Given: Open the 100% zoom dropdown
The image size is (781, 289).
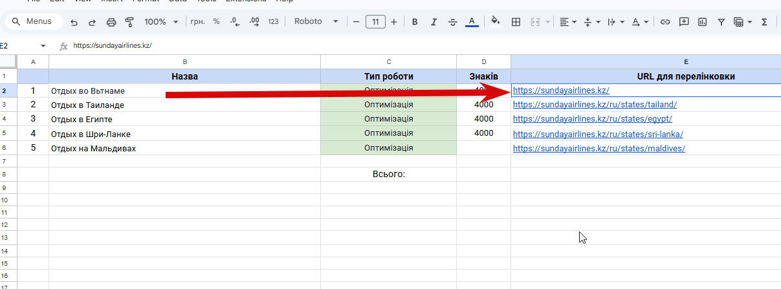Looking at the screenshot, I should [161, 21].
